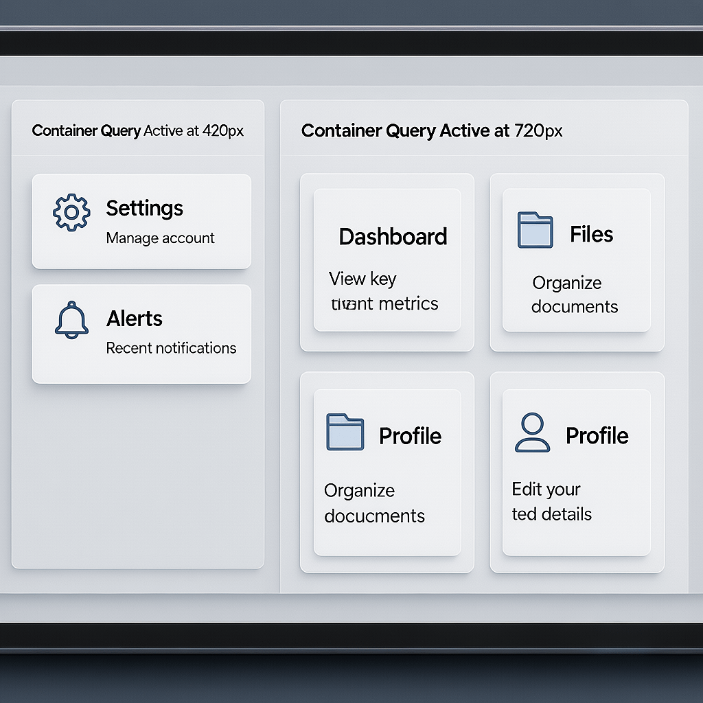
Task: Open the Alerts card
Action: pyautogui.click(x=141, y=333)
